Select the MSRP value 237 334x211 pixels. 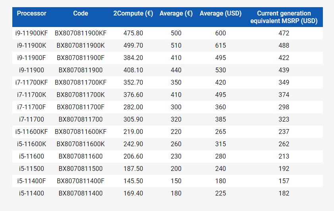(284, 132)
